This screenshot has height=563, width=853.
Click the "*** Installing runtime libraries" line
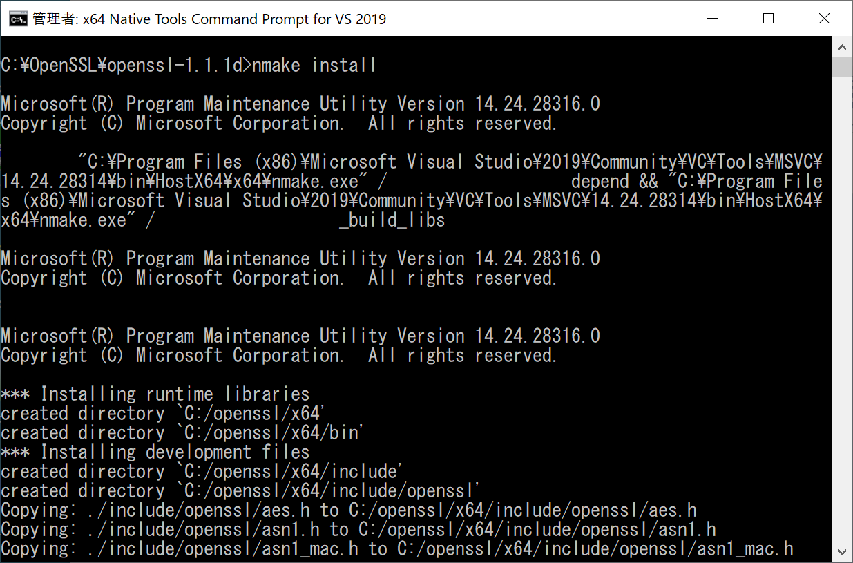pos(155,394)
